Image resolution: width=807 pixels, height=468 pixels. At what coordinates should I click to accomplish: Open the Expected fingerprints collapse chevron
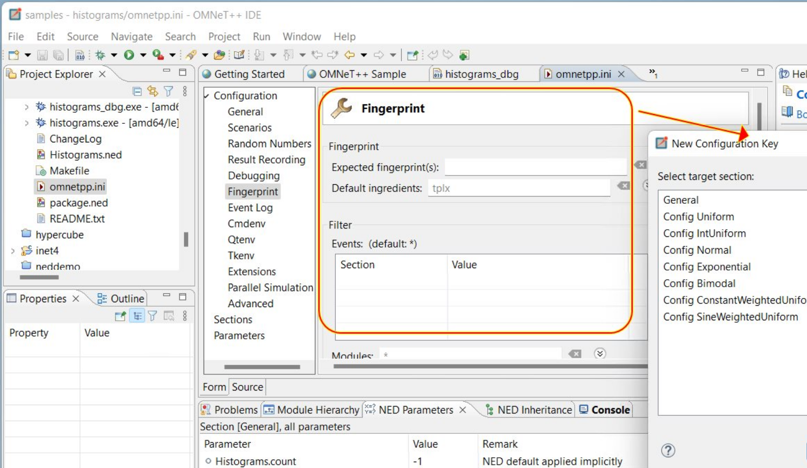point(646,184)
